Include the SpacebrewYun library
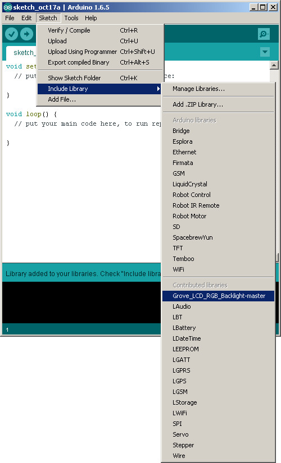Image resolution: width=281 pixels, height=463 pixels. point(218,237)
